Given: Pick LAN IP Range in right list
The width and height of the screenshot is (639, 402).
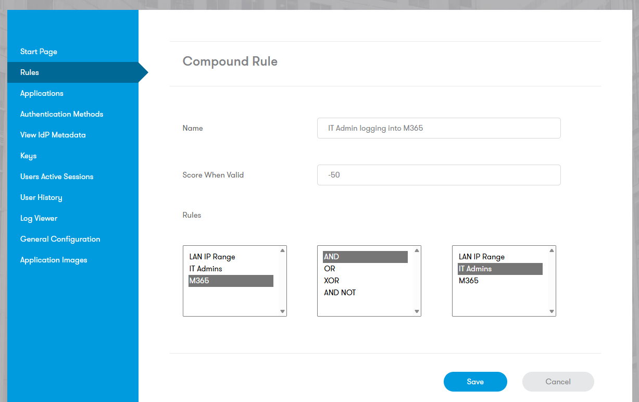Looking at the screenshot, I should [x=482, y=257].
